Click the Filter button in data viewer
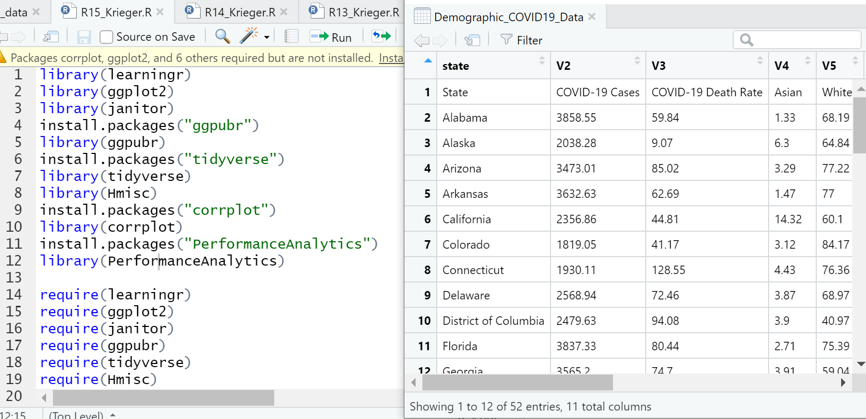This screenshot has height=419, width=866. point(521,40)
